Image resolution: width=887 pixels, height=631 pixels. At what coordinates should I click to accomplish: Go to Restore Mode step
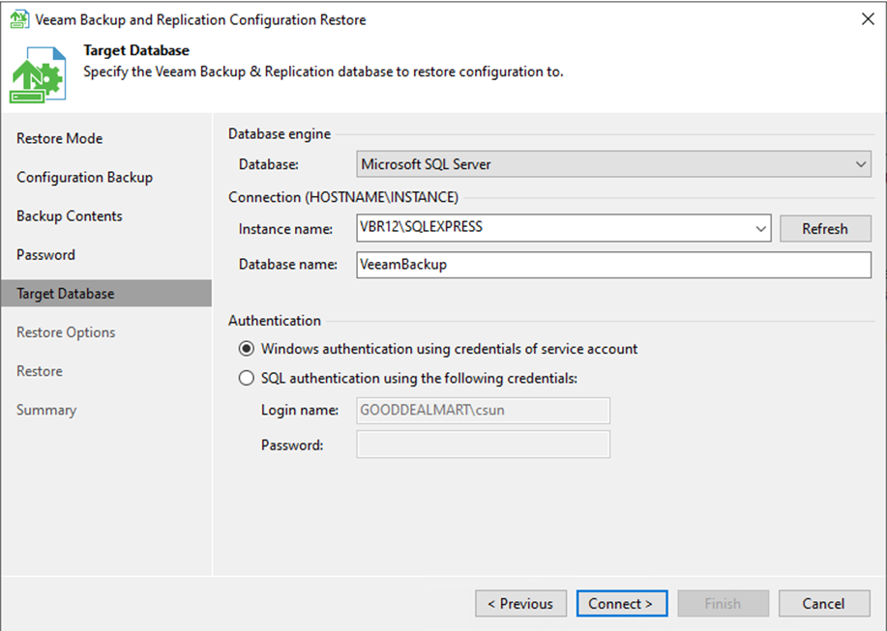point(59,138)
